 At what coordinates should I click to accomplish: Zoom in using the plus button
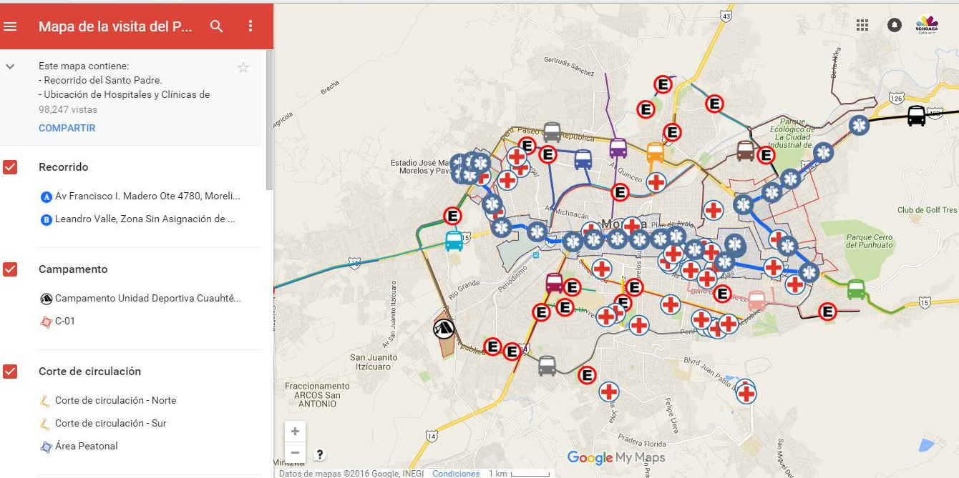pyautogui.click(x=295, y=432)
